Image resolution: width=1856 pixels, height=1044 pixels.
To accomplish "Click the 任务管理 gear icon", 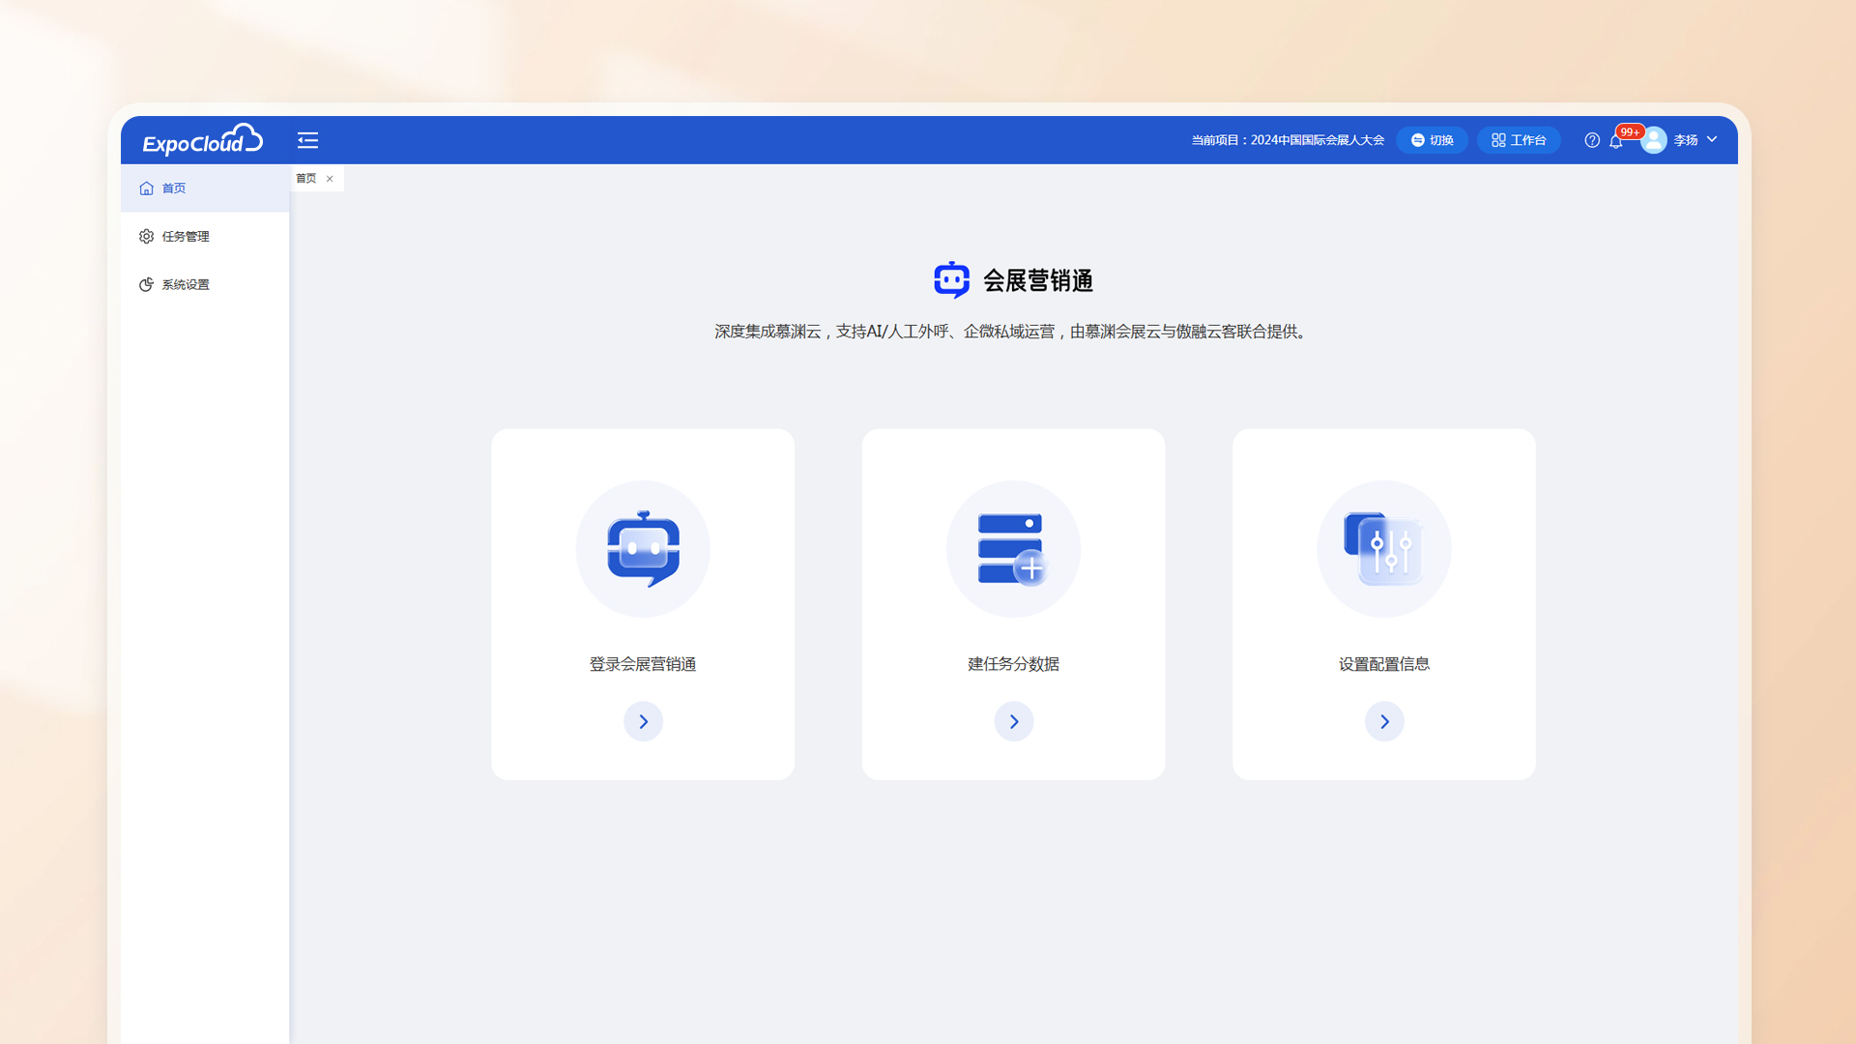I will pos(146,237).
